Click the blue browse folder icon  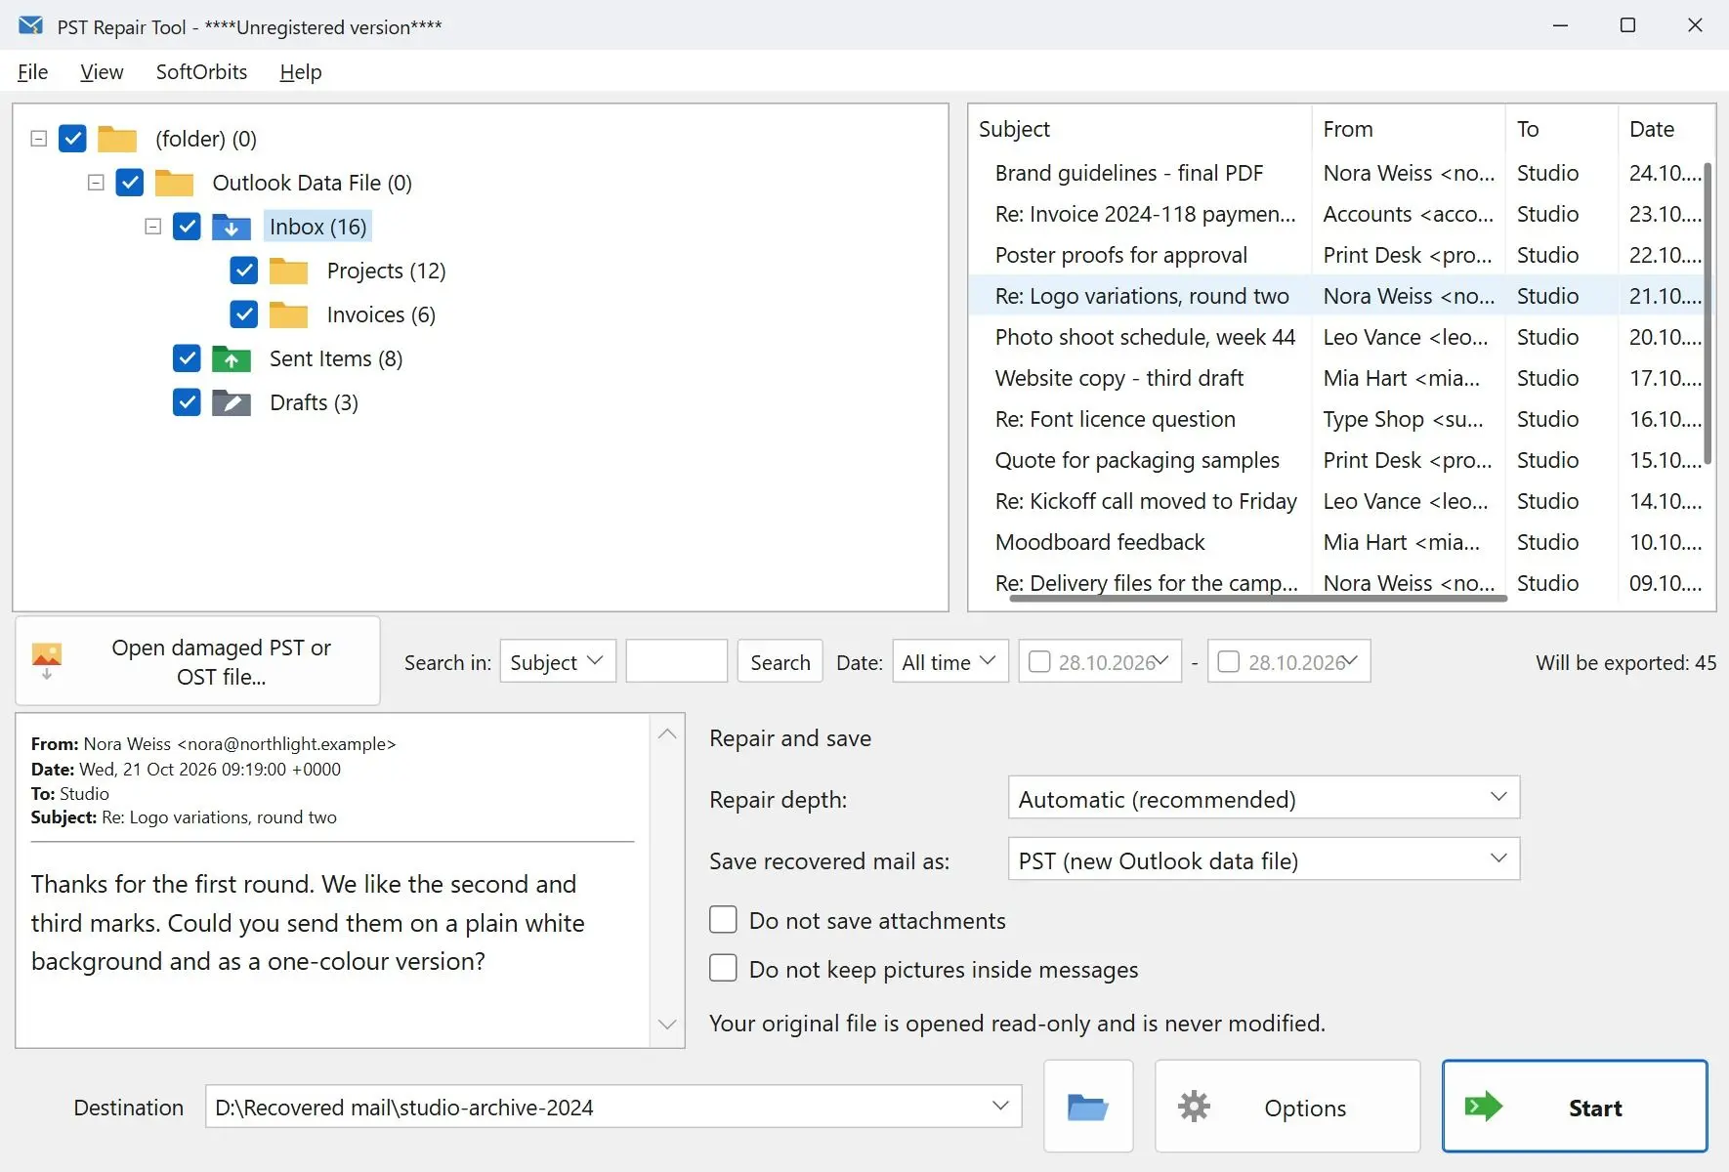[1088, 1107]
